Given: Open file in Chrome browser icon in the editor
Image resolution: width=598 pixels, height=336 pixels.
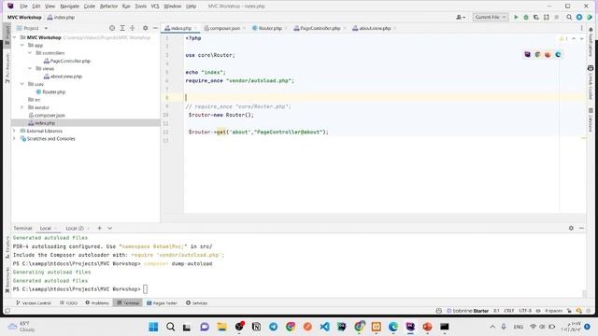Looking at the screenshot, I should [538, 54].
